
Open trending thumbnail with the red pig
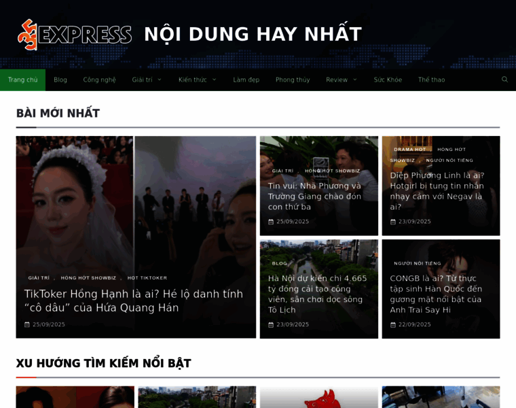coord(319,397)
